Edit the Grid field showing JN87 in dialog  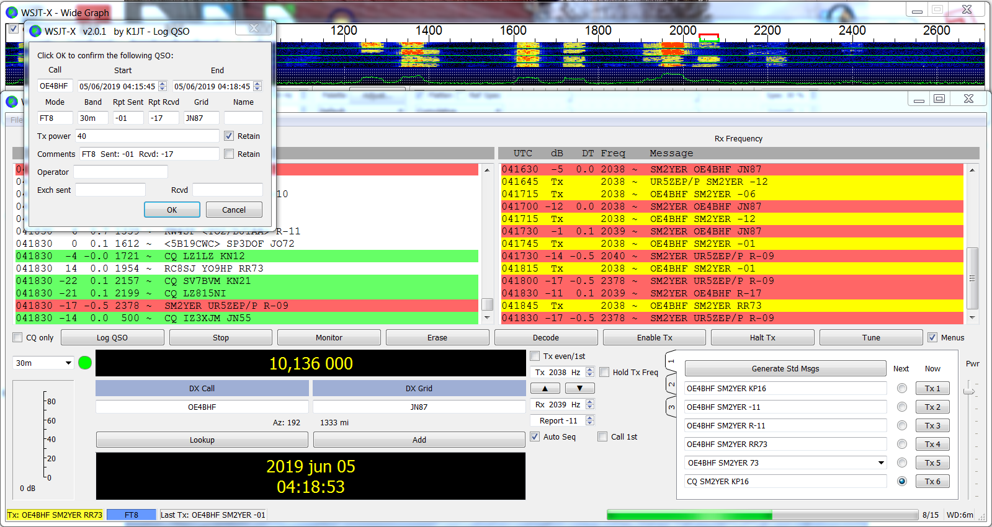202,118
